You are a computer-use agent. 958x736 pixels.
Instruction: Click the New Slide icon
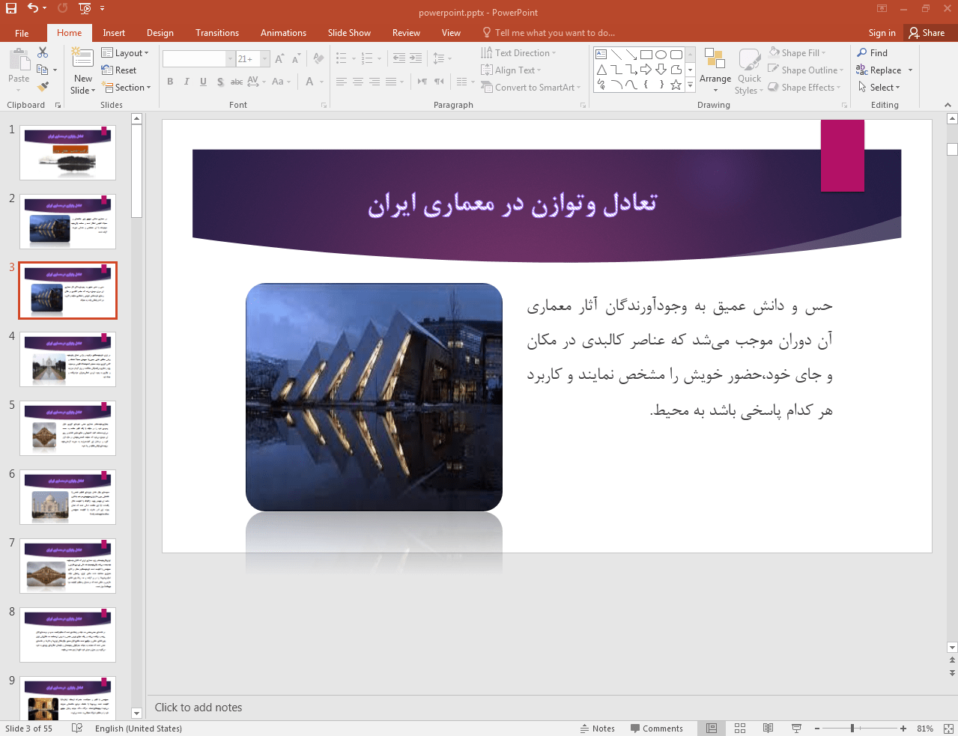click(x=82, y=58)
